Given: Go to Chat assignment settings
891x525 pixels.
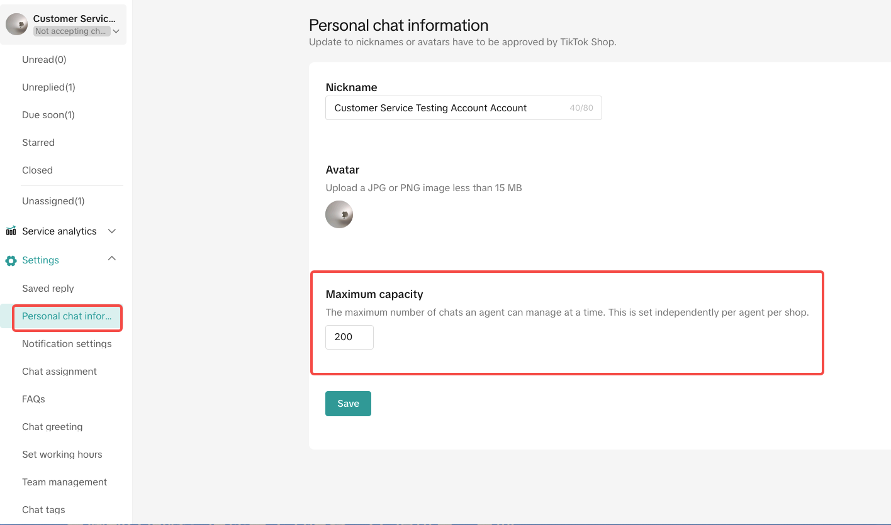Looking at the screenshot, I should point(59,372).
